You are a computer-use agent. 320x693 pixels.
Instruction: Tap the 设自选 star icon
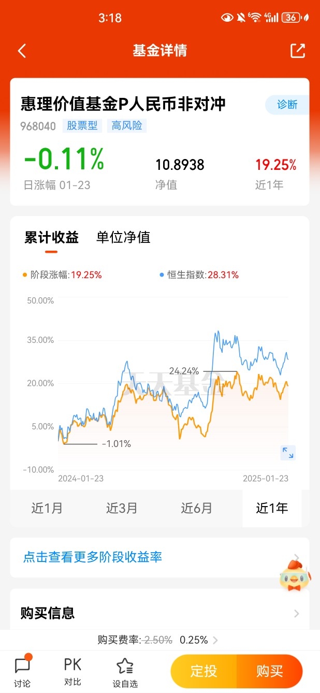coord(125,673)
